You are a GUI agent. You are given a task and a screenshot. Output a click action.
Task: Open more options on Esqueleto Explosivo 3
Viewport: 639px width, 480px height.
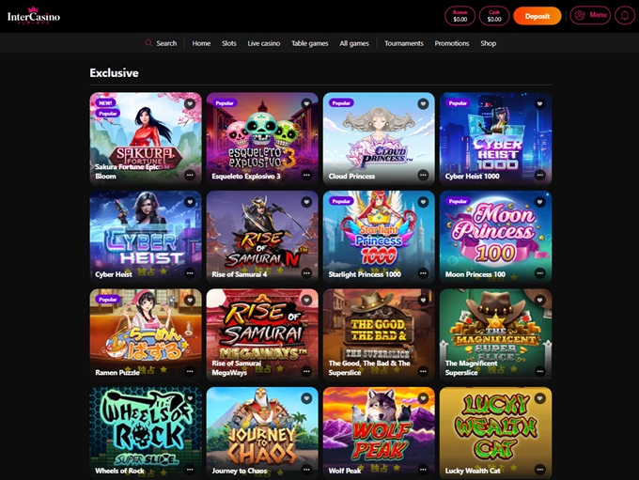coord(306,176)
